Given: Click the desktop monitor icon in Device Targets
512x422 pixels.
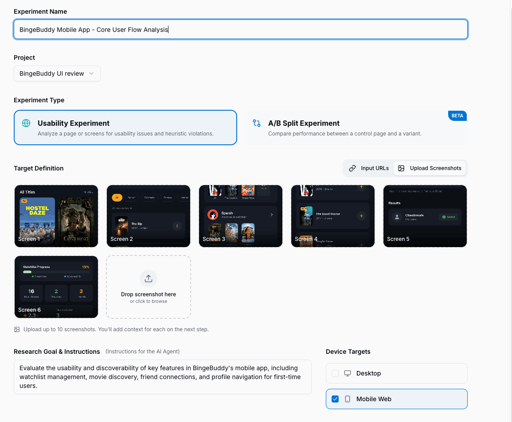Looking at the screenshot, I should [348, 373].
